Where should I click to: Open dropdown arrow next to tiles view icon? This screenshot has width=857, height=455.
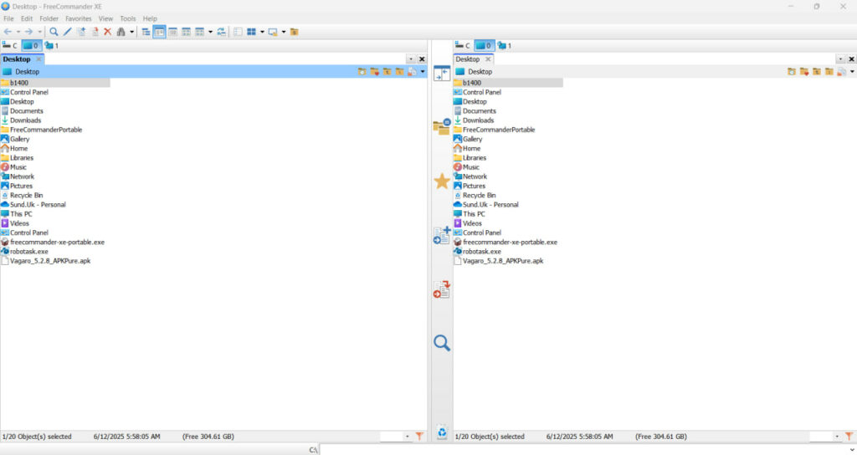tap(262, 32)
